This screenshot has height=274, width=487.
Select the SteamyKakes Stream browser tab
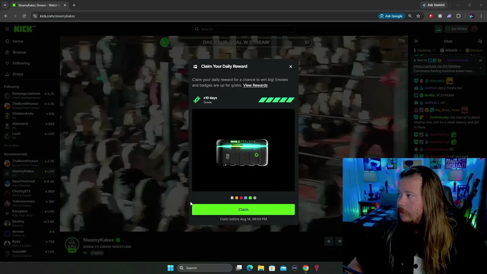point(39,5)
